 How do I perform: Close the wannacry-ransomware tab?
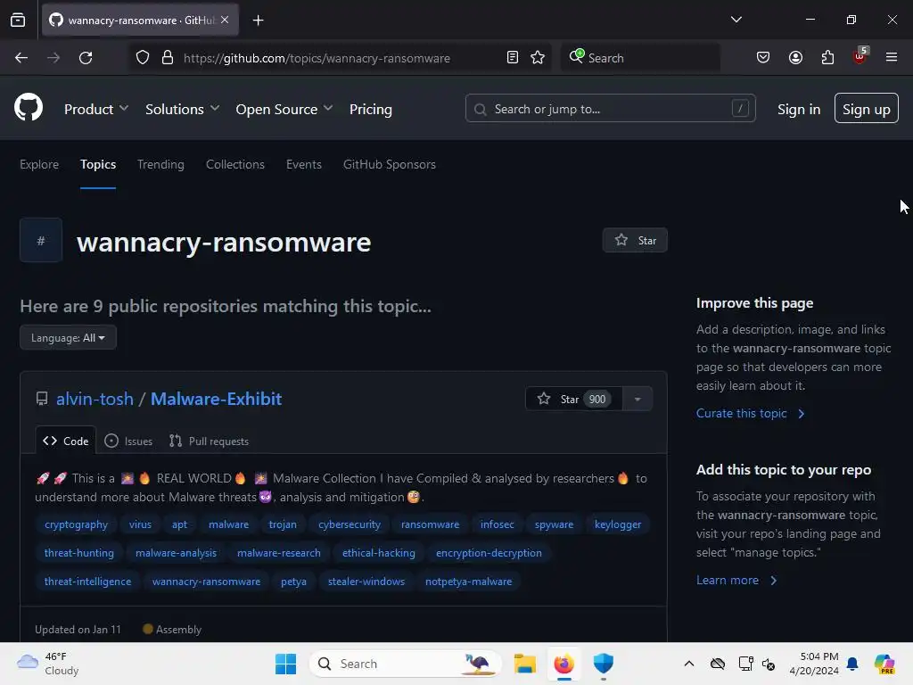point(225,20)
